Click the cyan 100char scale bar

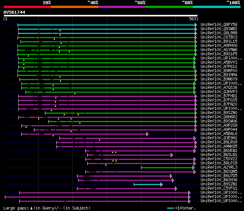pos(170,208)
